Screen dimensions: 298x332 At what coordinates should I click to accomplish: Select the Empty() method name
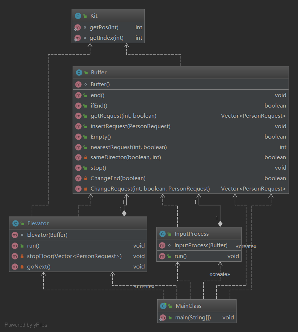pos(101,137)
